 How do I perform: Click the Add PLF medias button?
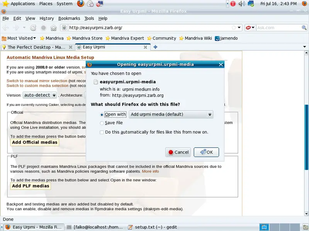coord(31,186)
